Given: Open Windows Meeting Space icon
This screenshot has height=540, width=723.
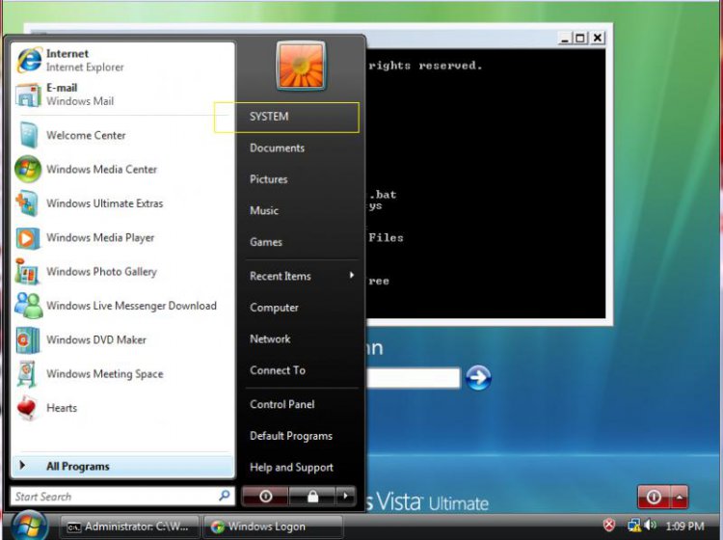Looking at the screenshot, I should [27, 374].
